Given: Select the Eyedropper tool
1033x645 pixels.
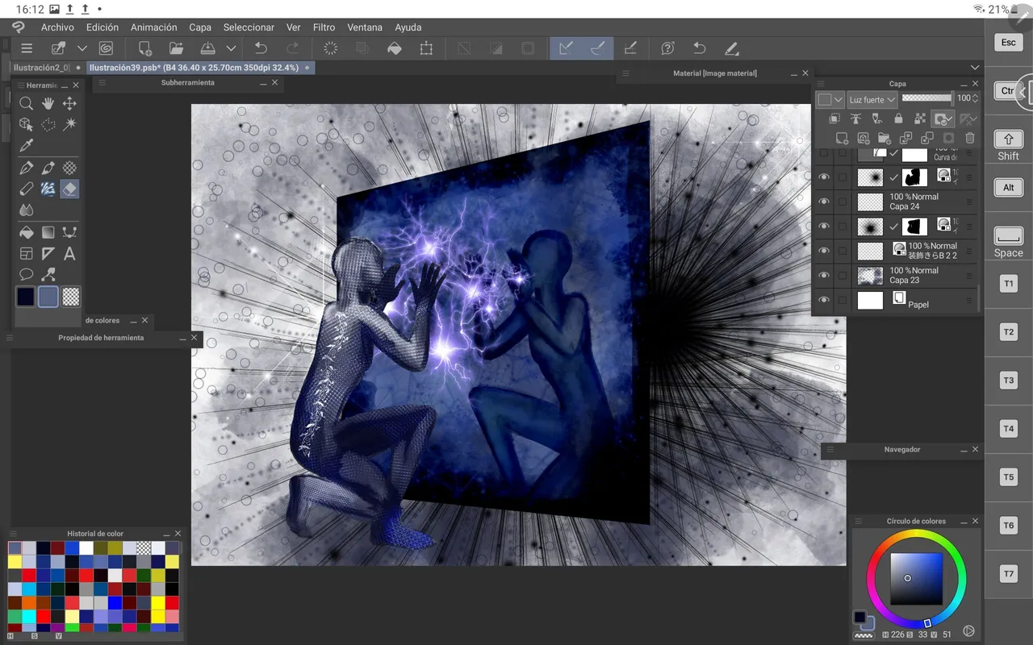Looking at the screenshot, I should click(x=27, y=146).
